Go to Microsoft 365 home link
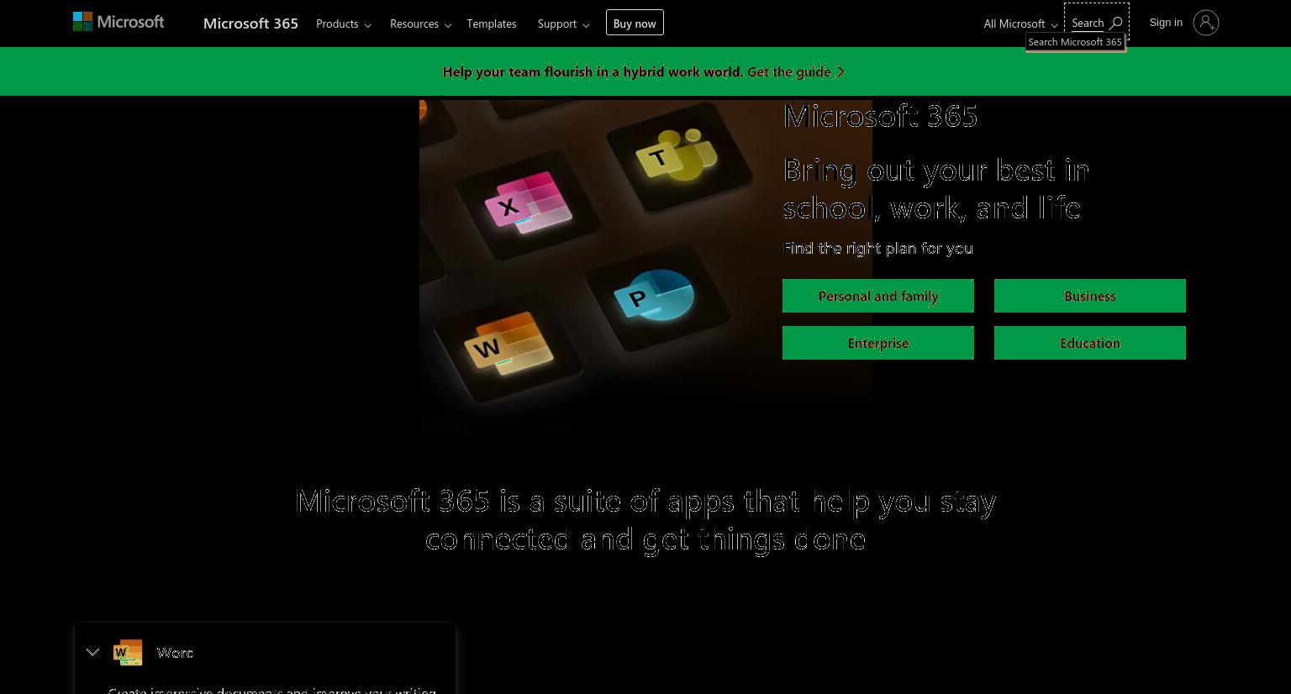 pyautogui.click(x=250, y=24)
